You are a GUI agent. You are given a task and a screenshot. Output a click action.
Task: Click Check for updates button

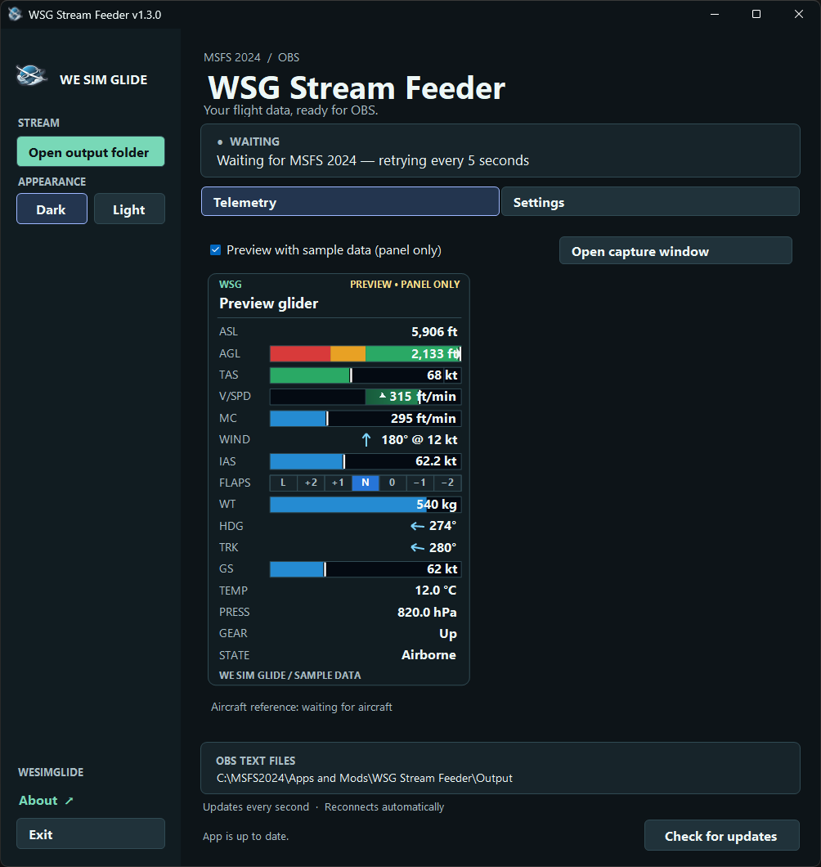pos(721,835)
